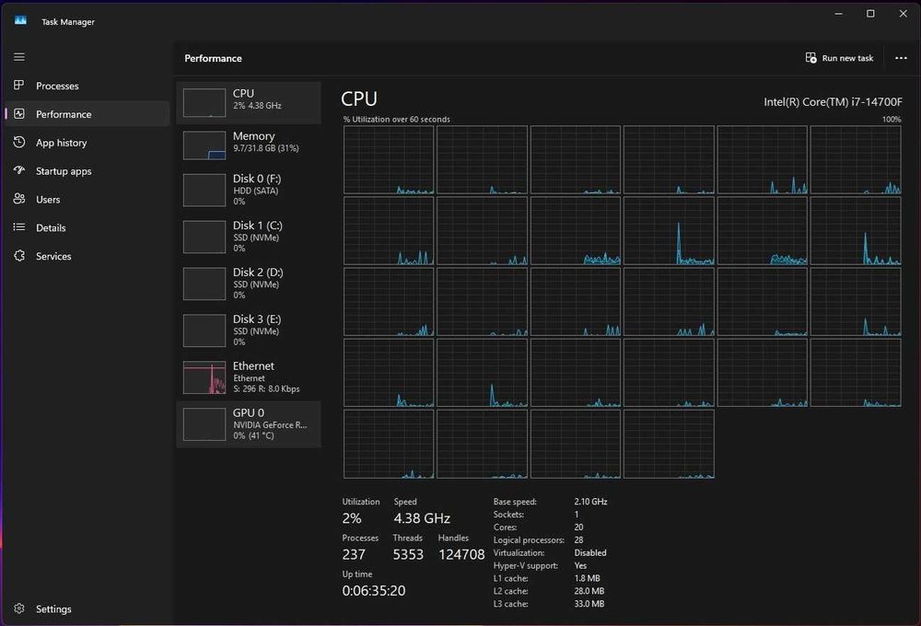Click the first logical processor graph

pos(389,160)
